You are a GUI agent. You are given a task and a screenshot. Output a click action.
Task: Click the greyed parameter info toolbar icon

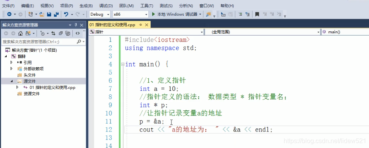[231, 14]
